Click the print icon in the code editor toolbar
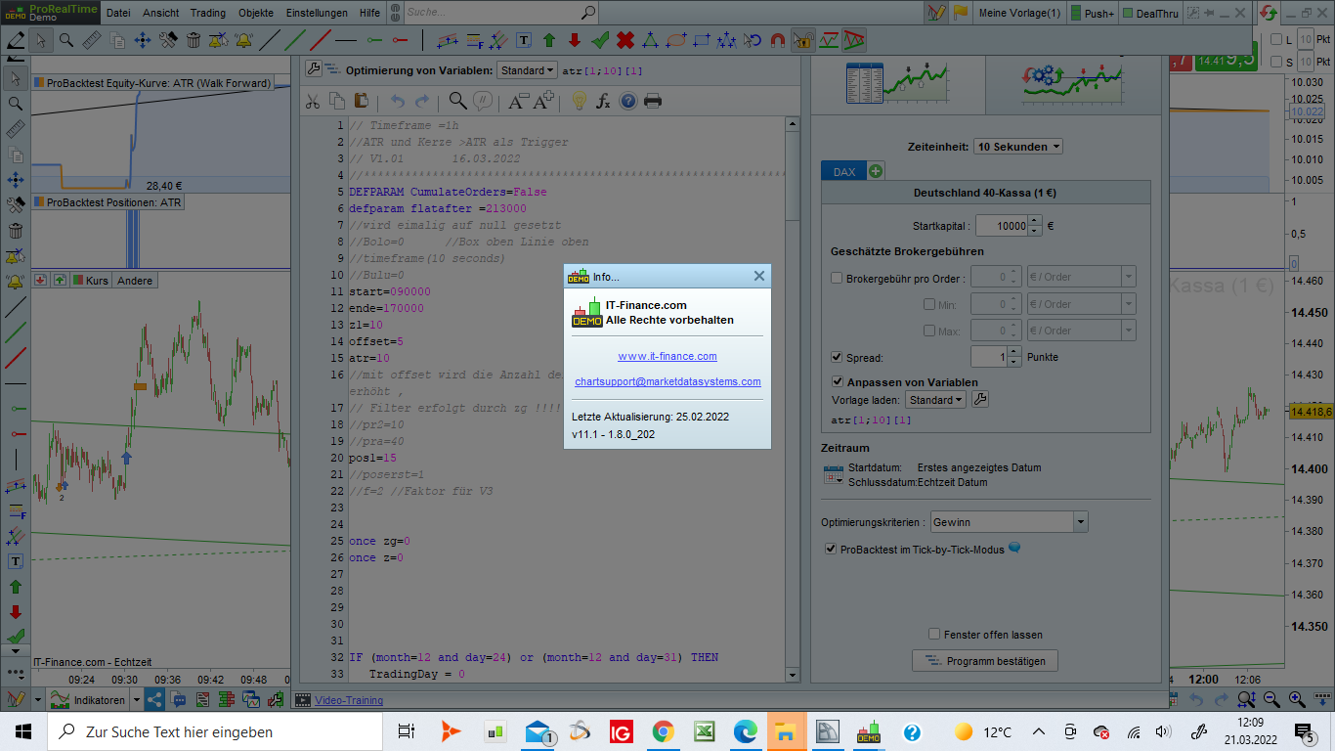This screenshot has height=751, width=1335. coord(653,101)
